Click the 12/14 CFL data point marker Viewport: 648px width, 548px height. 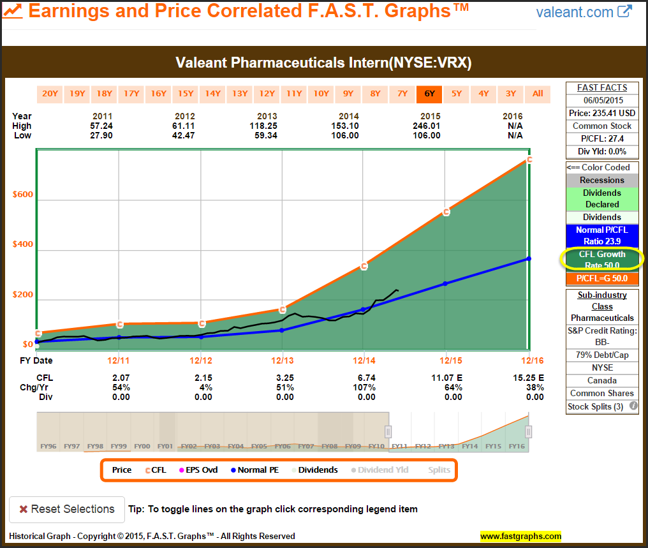[364, 267]
